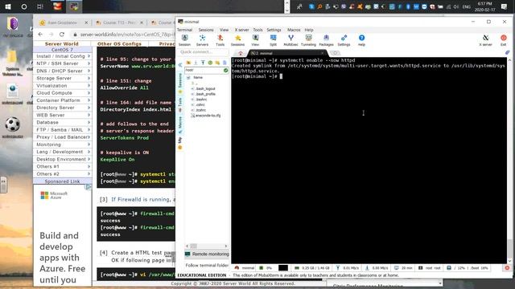Select the .bash_profile file in SFTP list

[206, 94]
